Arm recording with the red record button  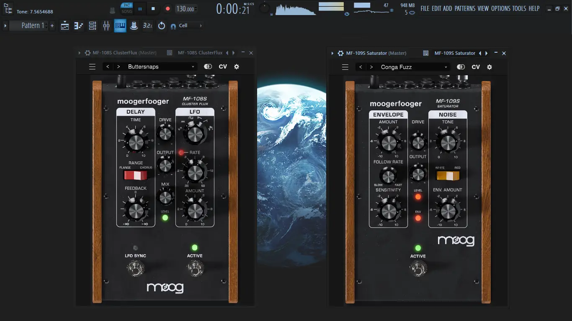coord(167,8)
